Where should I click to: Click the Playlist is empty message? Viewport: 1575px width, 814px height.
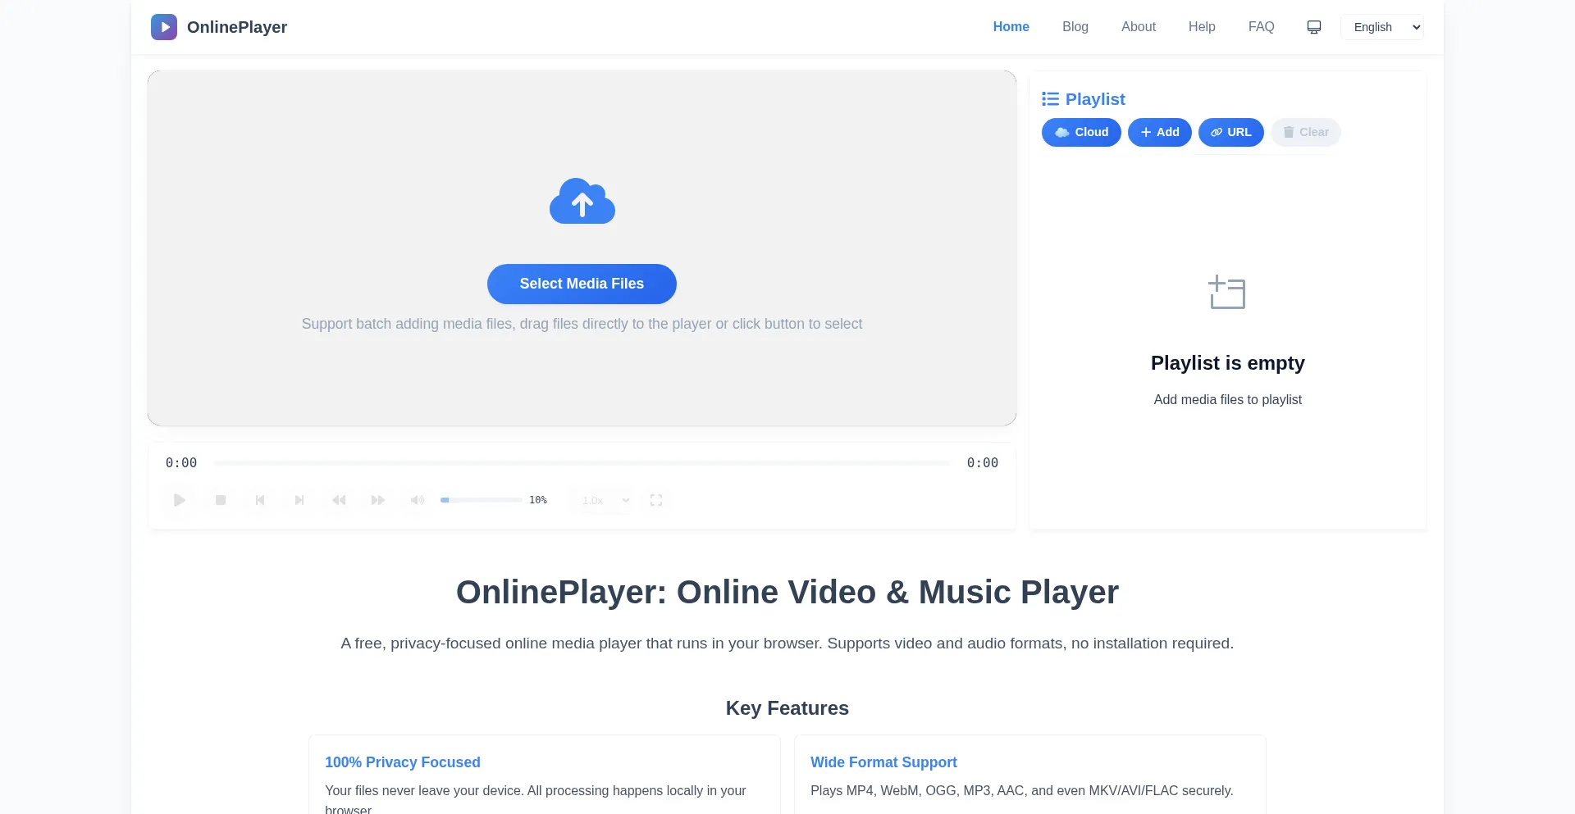point(1227,363)
